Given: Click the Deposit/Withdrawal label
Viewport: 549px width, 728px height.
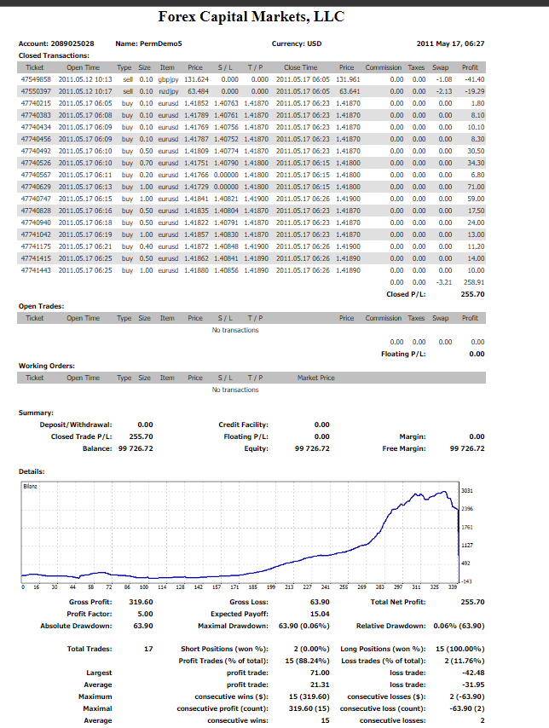Looking at the screenshot, I should click(76, 425).
